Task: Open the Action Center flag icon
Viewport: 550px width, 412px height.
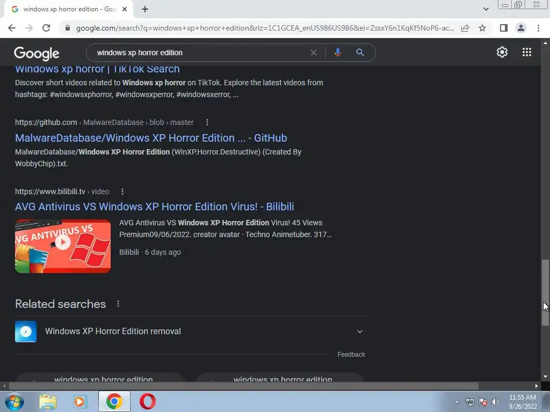Action: click(483, 402)
